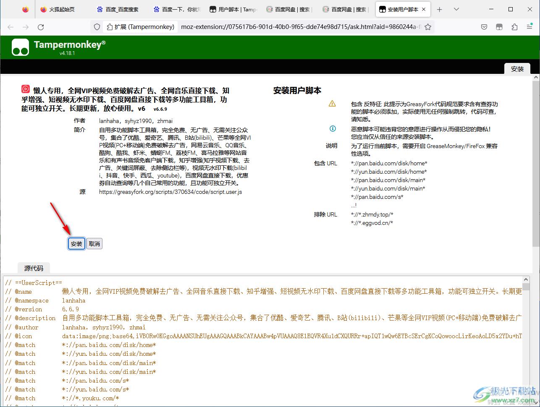540x407 pixels.
Task: Switch to second 百度网盘 | 搜索 tab
Action: [x=346, y=9]
